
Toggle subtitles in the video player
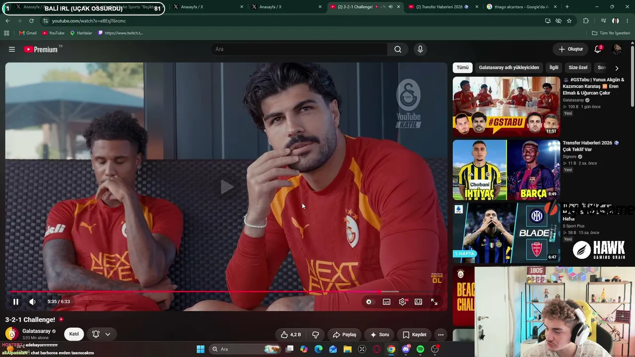(x=386, y=301)
